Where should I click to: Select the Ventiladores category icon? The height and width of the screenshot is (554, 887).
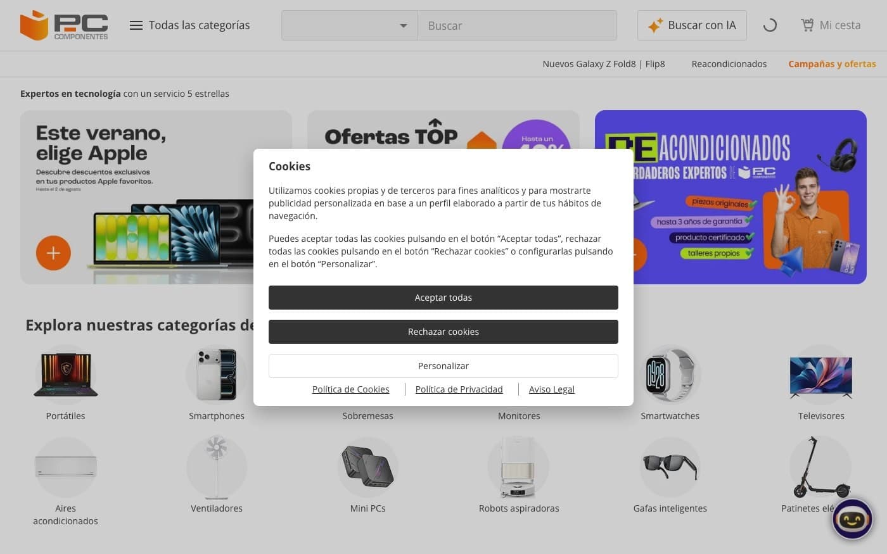(x=217, y=467)
